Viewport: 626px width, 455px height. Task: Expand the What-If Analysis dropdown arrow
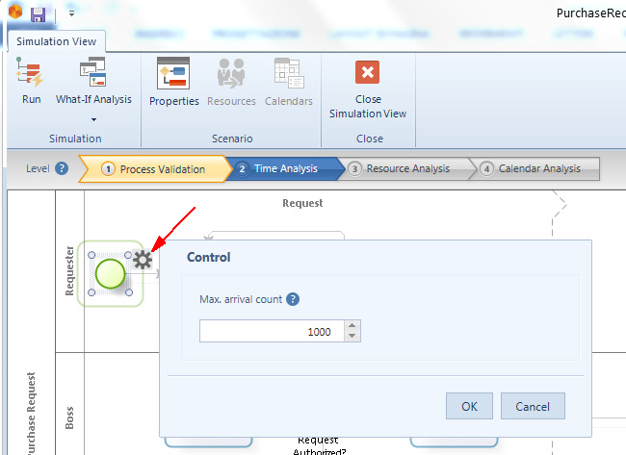coord(93,119)
